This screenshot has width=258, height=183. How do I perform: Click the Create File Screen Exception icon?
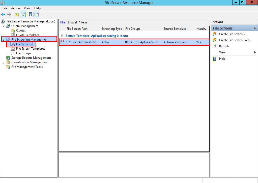point(215,40)
